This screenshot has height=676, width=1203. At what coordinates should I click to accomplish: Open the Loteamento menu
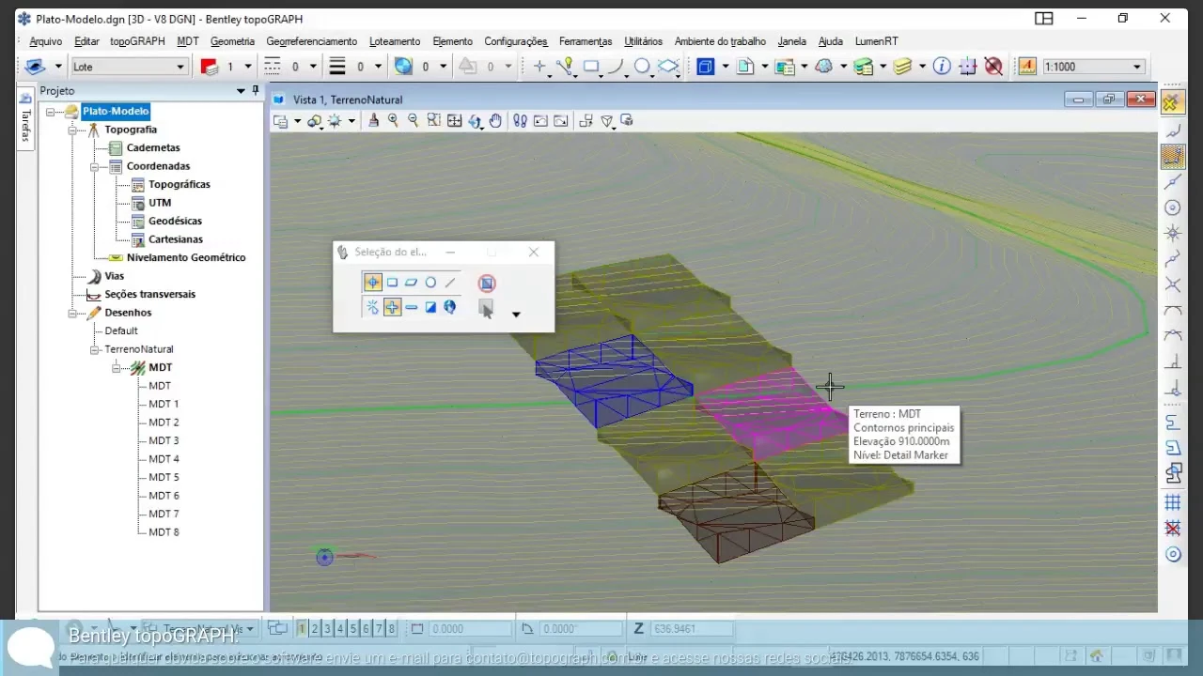point(395,41)
